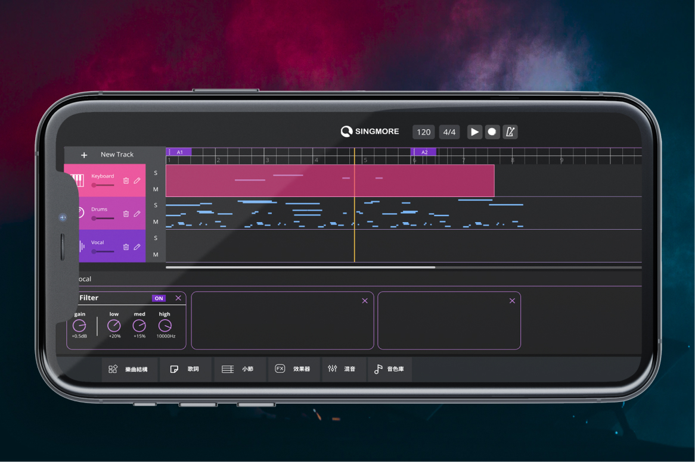This screenshot has width=695, height=462.
Task: Mute the Vocal track
Action: 156,255
